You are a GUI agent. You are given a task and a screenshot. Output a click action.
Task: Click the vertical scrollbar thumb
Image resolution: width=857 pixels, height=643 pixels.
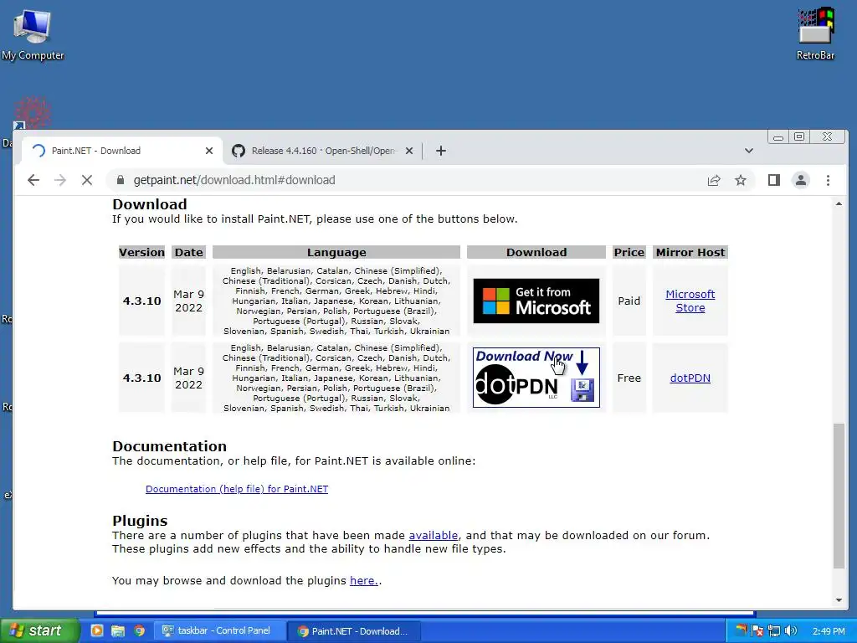tap(839, 496)
